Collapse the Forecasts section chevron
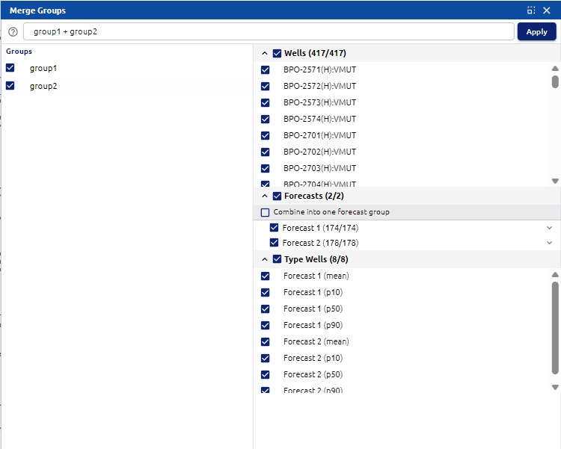 [265, 196]
